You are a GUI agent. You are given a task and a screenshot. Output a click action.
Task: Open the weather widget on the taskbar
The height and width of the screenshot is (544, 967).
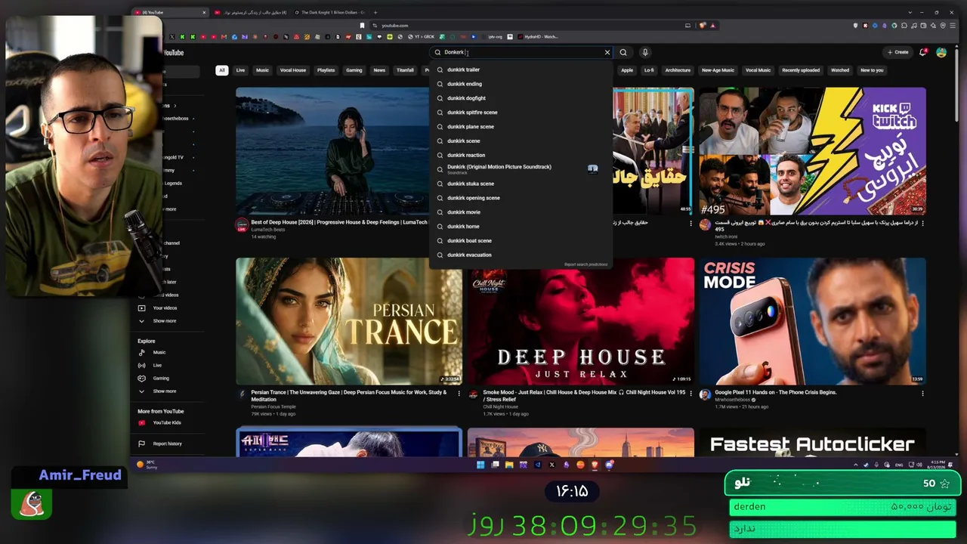click(x=147, y=465)
